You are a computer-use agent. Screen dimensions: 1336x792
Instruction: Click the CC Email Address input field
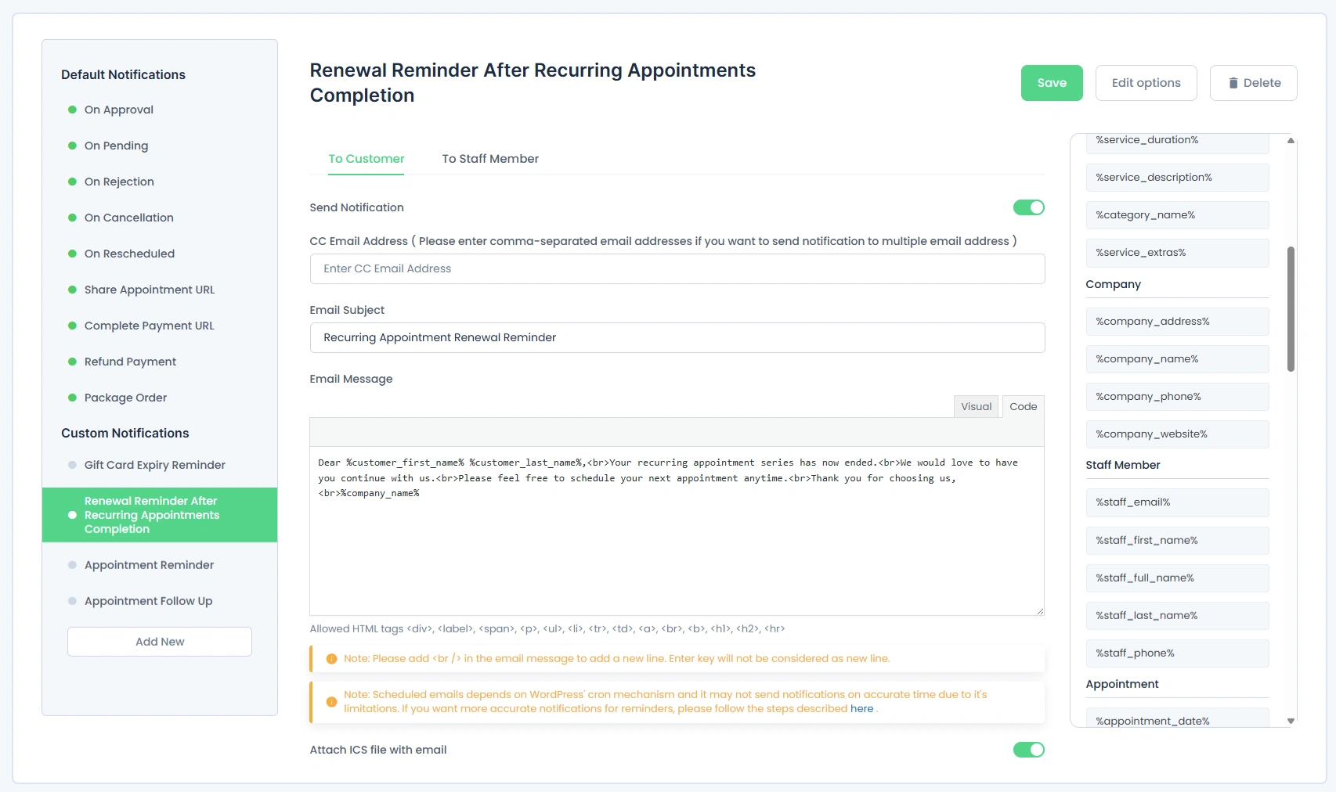[677, 268]
